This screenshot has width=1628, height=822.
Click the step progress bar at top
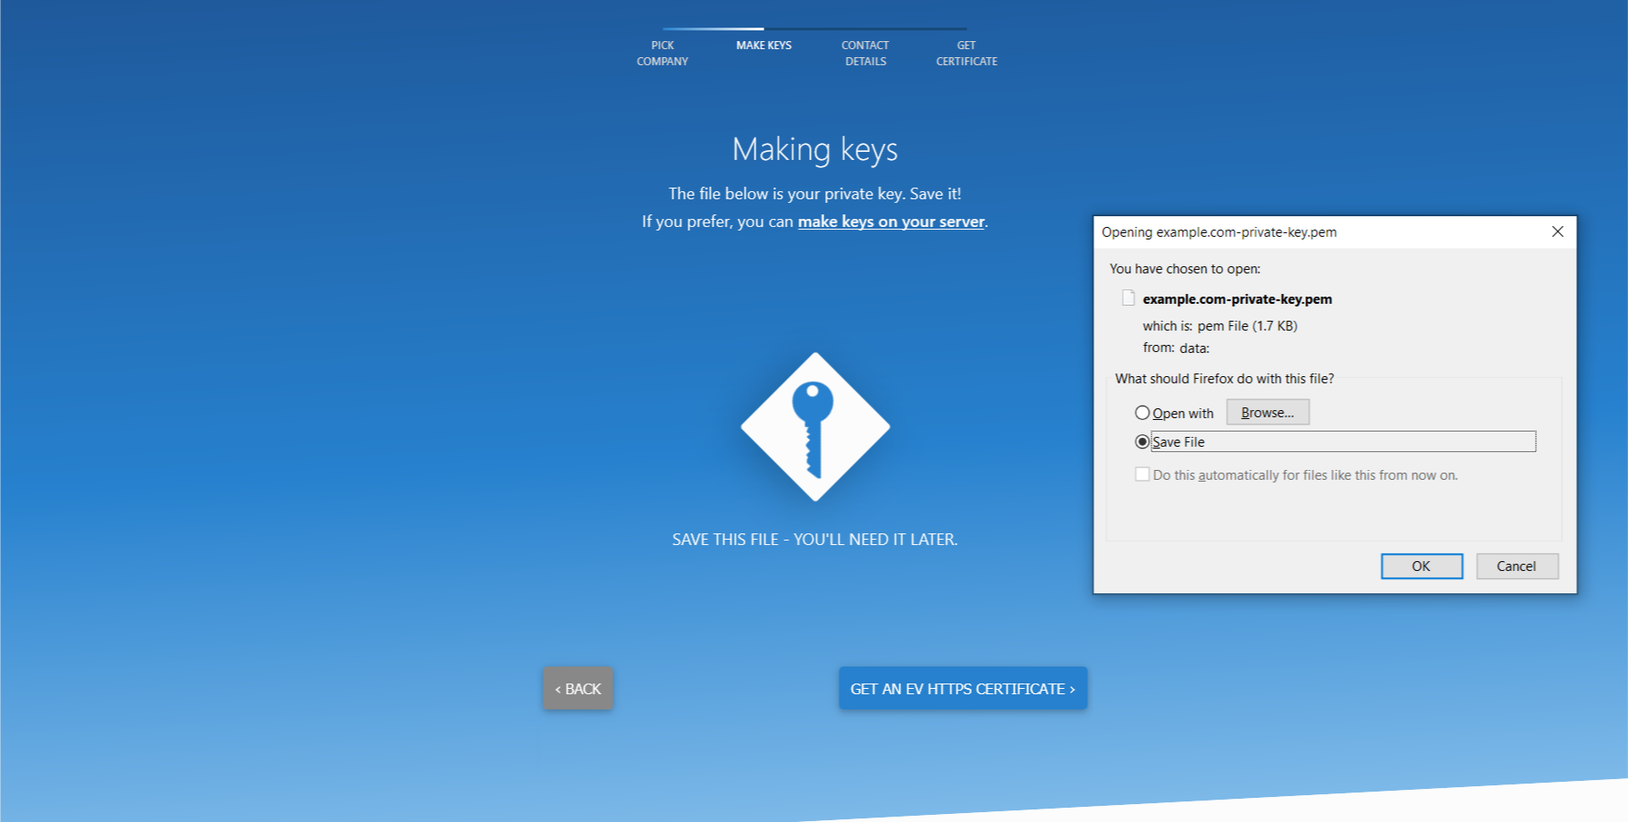click(x=814, y=29)
